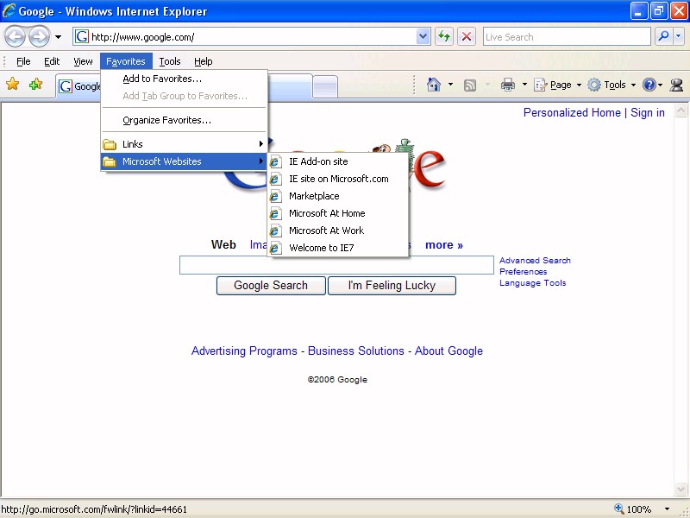Click the Print toolbar icon

(508, 85)
